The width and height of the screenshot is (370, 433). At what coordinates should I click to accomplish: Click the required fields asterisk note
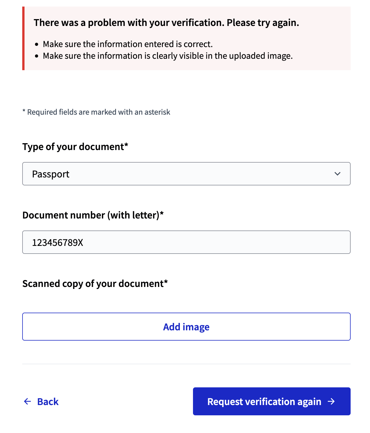pyautogui.click(x=96, y=112)
